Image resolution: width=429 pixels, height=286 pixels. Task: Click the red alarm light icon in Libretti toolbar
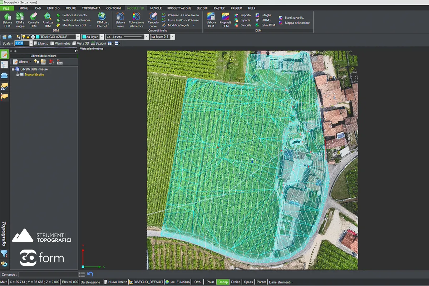click(51, 62)
